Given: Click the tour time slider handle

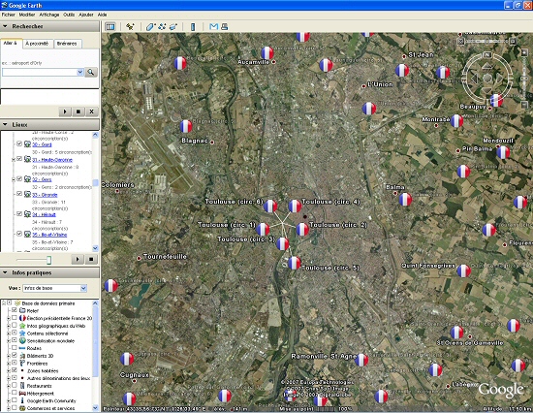Looking at the screenshot, I should tap(48, 260).
